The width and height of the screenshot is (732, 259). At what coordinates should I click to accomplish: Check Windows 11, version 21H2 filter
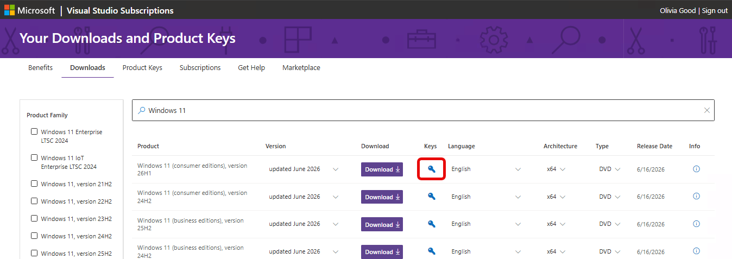[34, 184]
